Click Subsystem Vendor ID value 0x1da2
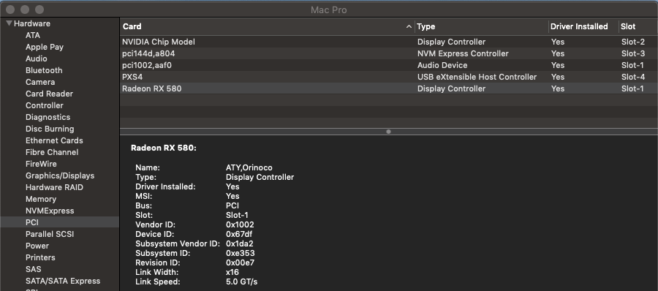The image size is (658, 291). 239,243
